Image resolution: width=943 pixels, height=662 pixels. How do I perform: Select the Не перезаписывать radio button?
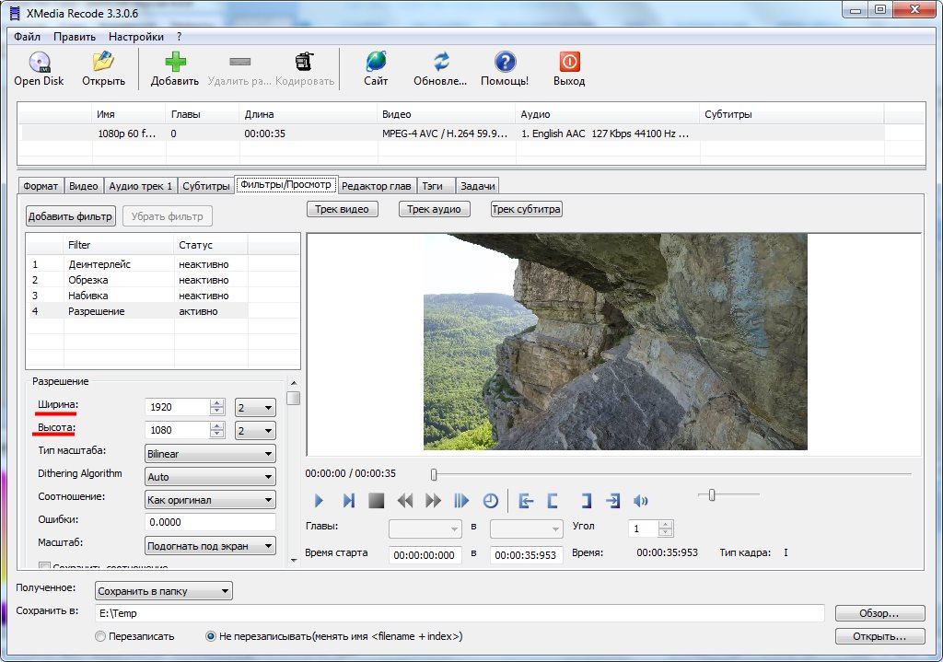[x=211, y=636]
